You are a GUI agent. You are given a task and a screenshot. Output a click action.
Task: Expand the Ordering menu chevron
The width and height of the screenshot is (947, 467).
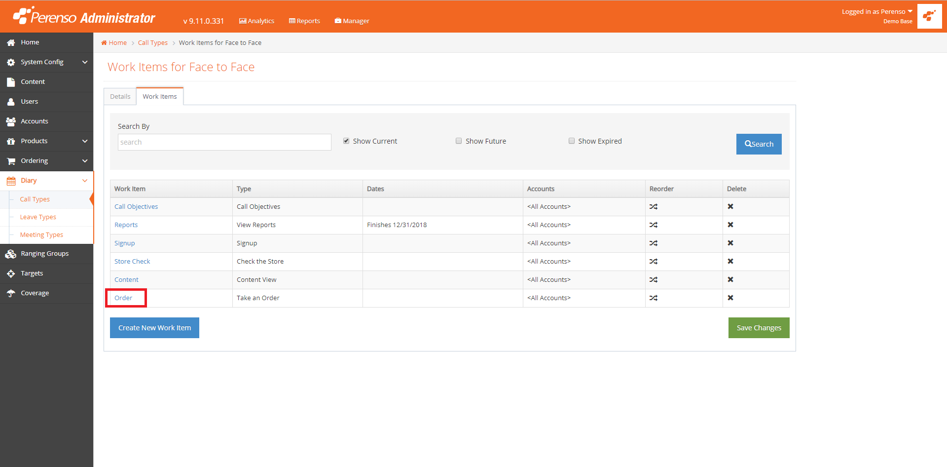(85, 161)
